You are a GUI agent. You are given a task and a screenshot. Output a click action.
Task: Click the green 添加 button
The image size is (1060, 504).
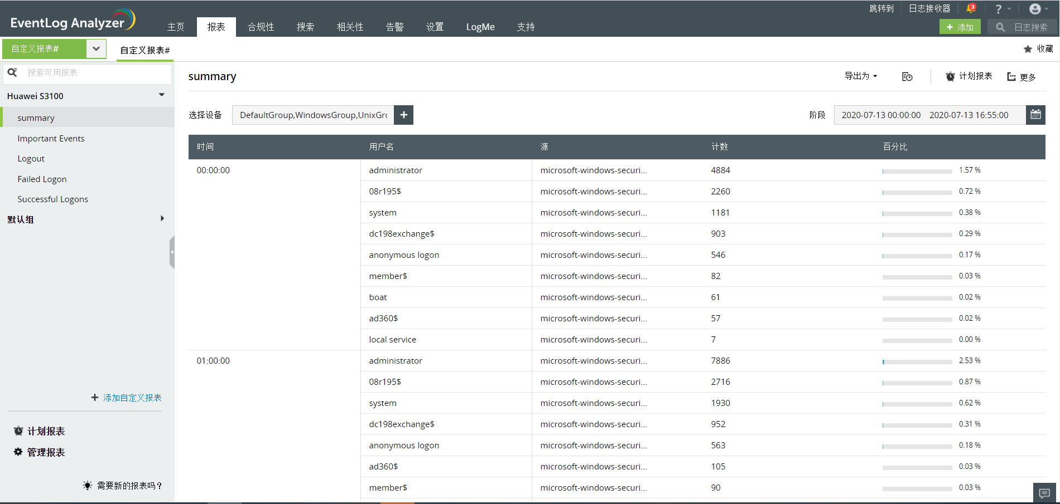[960, 26]
